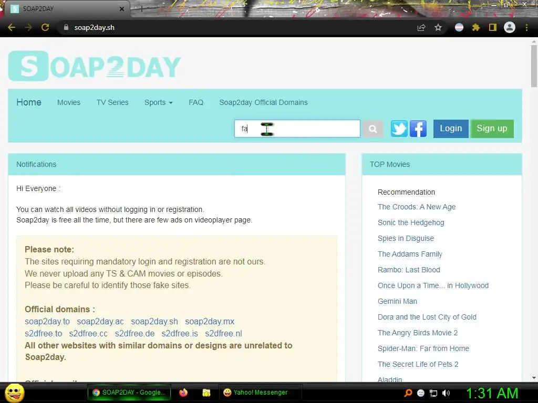538x403 pixels.
Task: Open a new tab with the plus button
Action: 141,9
